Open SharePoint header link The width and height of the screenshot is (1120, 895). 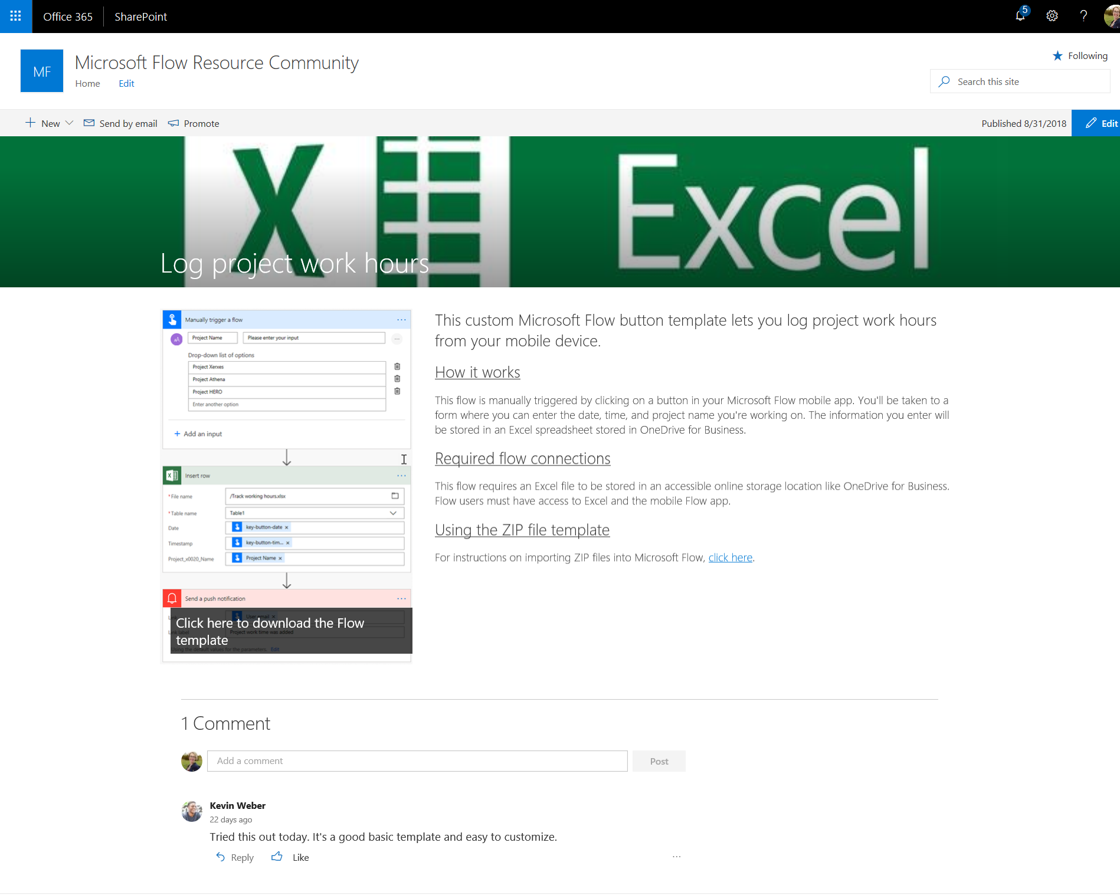(141, 17)
